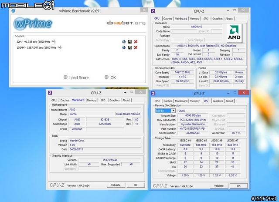The image size is (279, 202).
Task: Select Graphics tab in SPD CPU-Z window
Action: (x=218, y=101)
